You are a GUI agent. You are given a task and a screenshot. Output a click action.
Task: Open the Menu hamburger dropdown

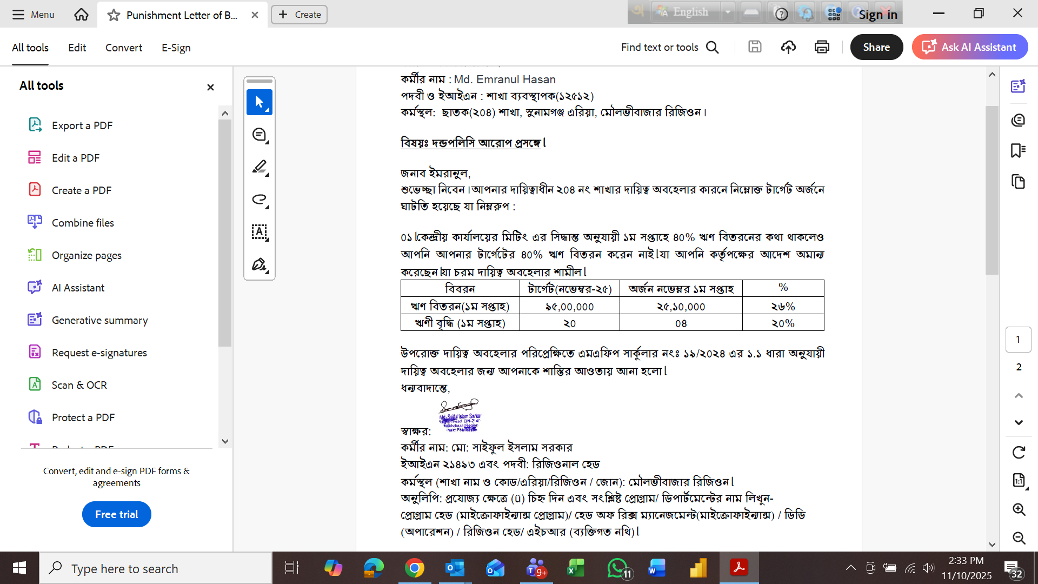click(x=34, y=15)
